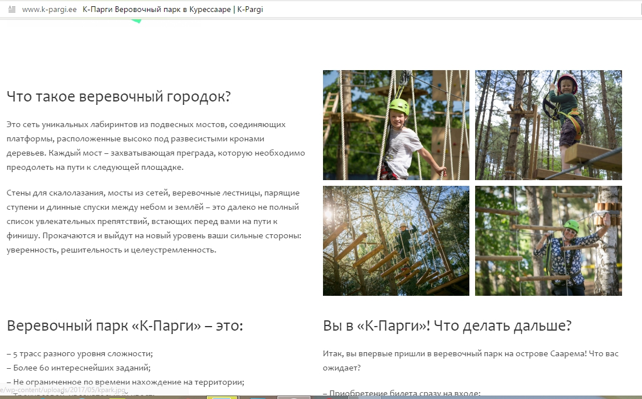Open the photo of boy in green helmet

point(395,125)
